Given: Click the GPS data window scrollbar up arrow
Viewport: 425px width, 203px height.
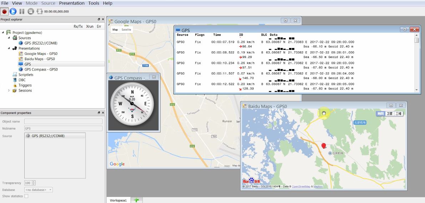Looking at the screenshot, I should click(x=416, y=35).
